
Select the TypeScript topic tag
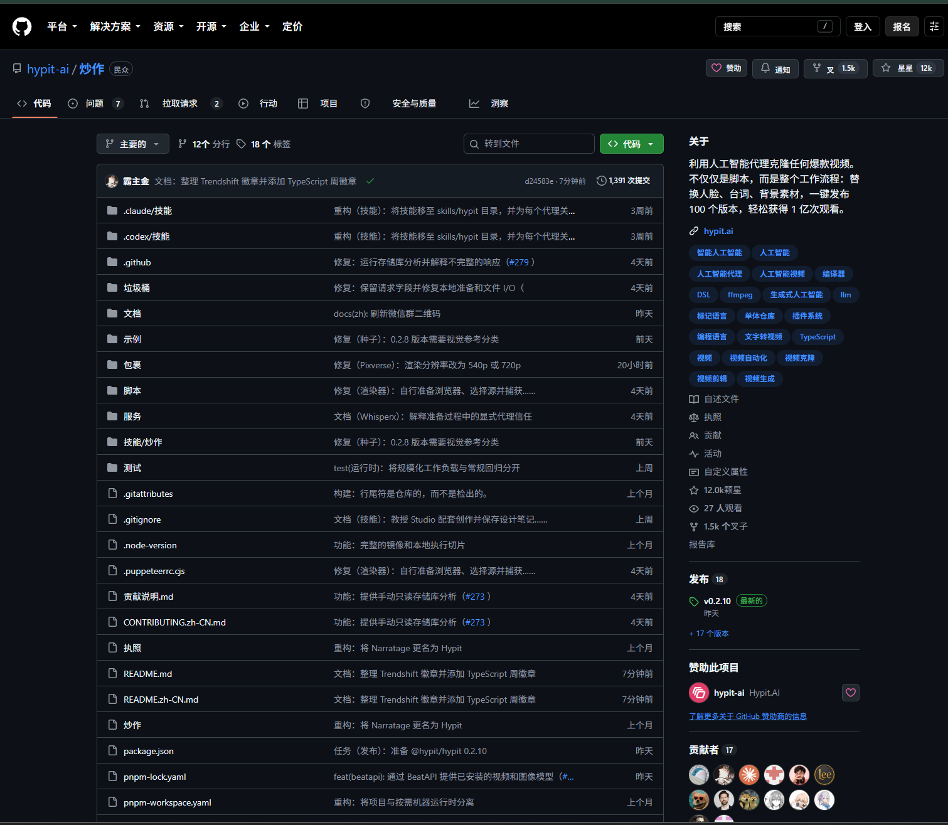pyautogui.click(x=818, y=337)
